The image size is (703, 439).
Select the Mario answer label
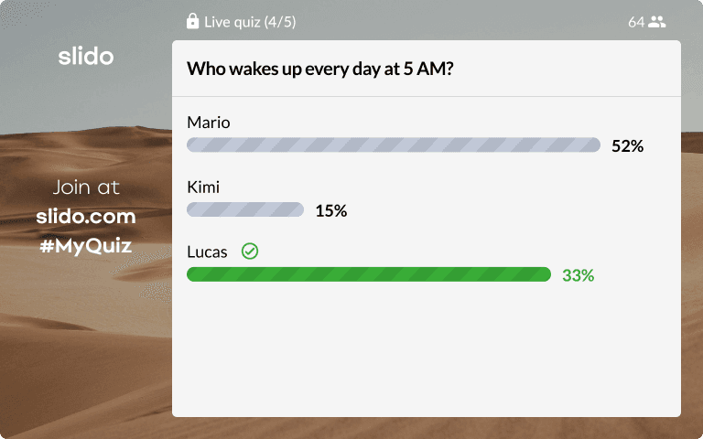click(209, 123)
